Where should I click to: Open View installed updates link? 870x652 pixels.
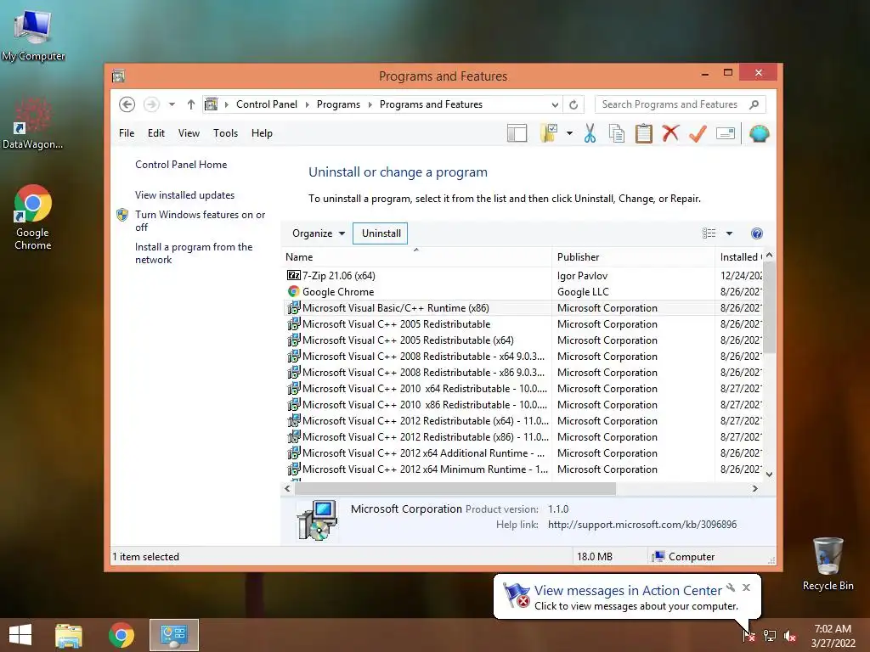pos(184,195)
